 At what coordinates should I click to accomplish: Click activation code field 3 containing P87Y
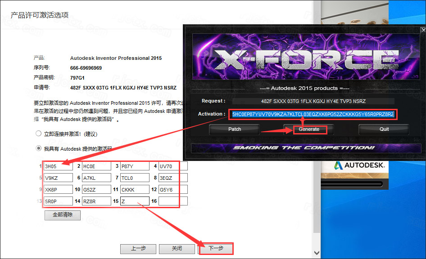point(135,166)
